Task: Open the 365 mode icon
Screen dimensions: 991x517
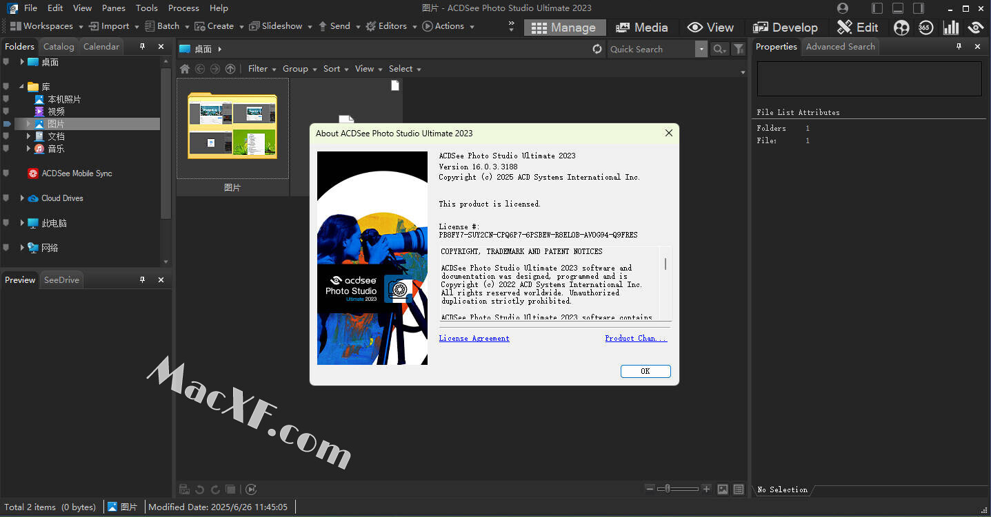Action: tap(925, 28)
